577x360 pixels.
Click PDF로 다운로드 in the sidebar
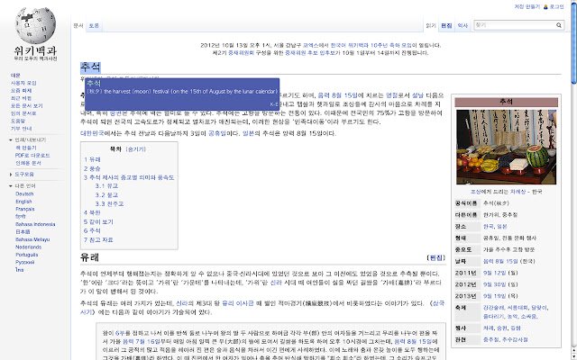point(32,156)
